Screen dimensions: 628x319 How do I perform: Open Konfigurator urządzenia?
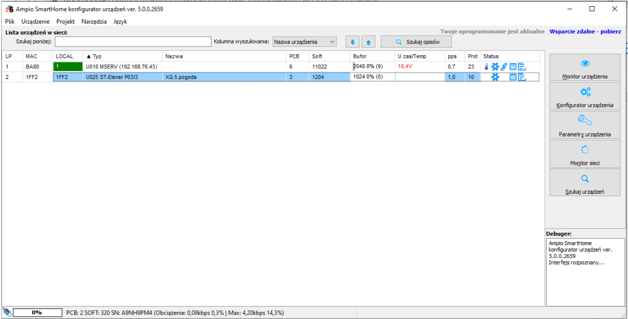coord(585,96)
